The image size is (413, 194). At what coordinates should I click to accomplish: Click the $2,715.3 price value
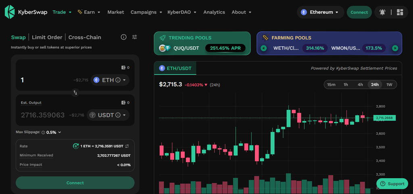(171, 84)
